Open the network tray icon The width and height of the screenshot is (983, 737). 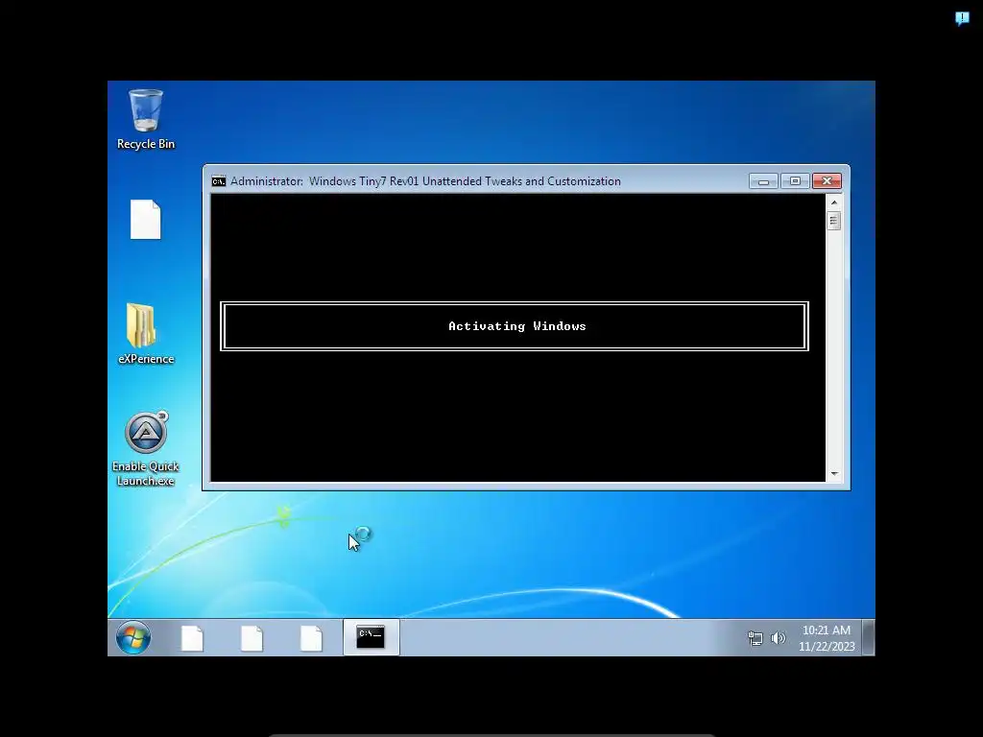pos(755,638)
